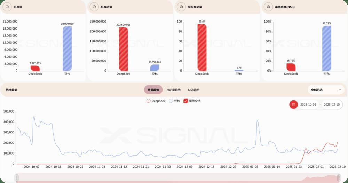The image size is (348, 183).
Task: Click 总声量 card title text
Action: tap(18, 7)
